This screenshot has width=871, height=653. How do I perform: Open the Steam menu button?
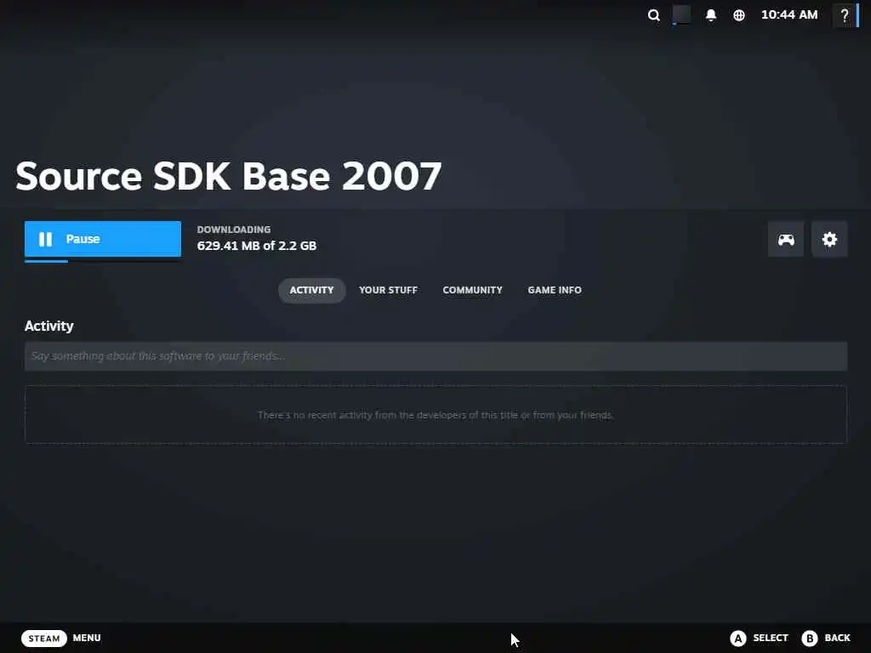point(44,638)
